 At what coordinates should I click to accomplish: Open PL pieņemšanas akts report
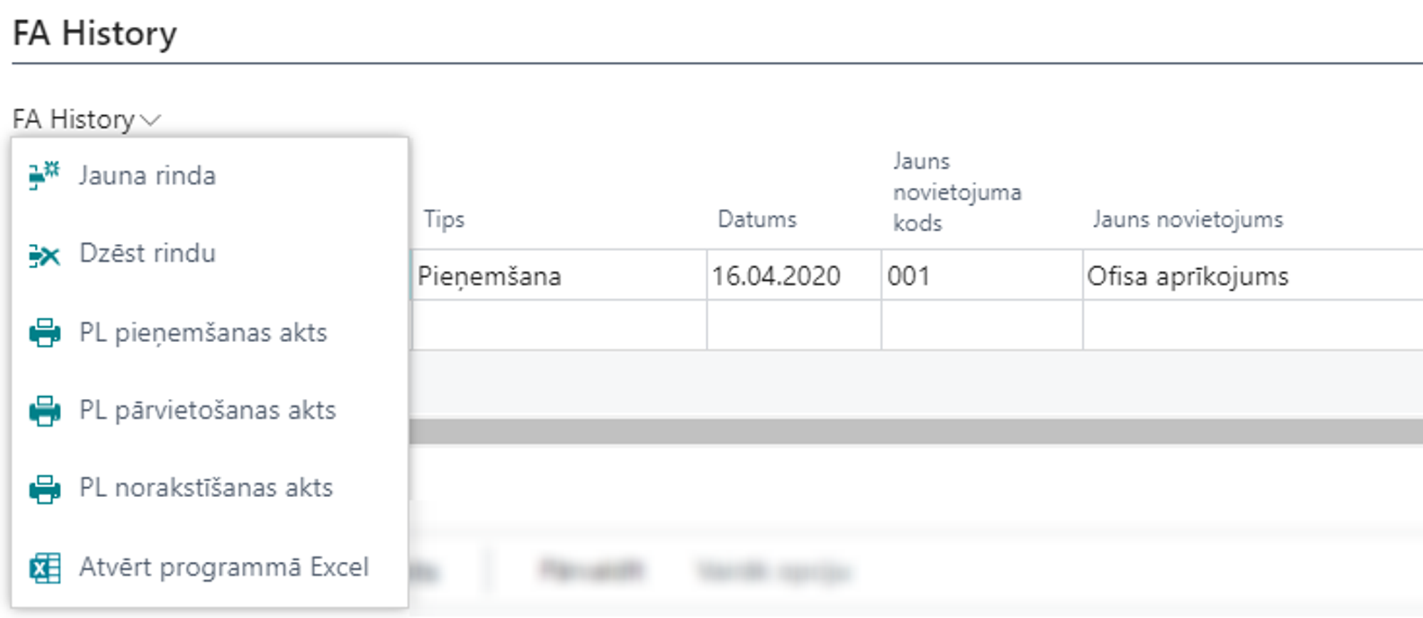pos(203,332)
